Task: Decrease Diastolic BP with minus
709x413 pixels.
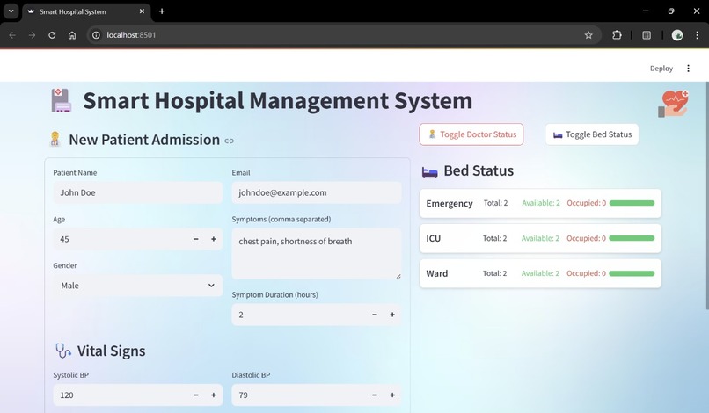Action: point(375,395)
